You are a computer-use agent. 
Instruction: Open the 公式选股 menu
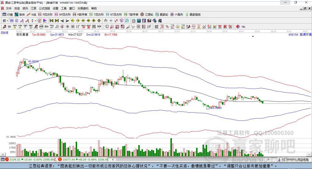44,8
